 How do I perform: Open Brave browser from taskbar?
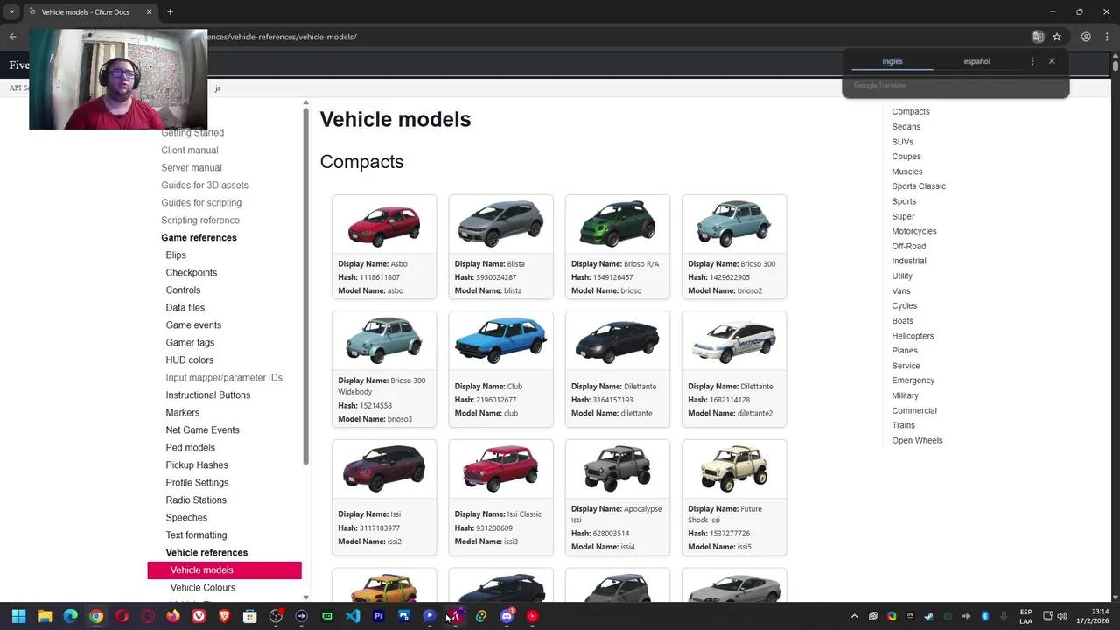point(224,616)
